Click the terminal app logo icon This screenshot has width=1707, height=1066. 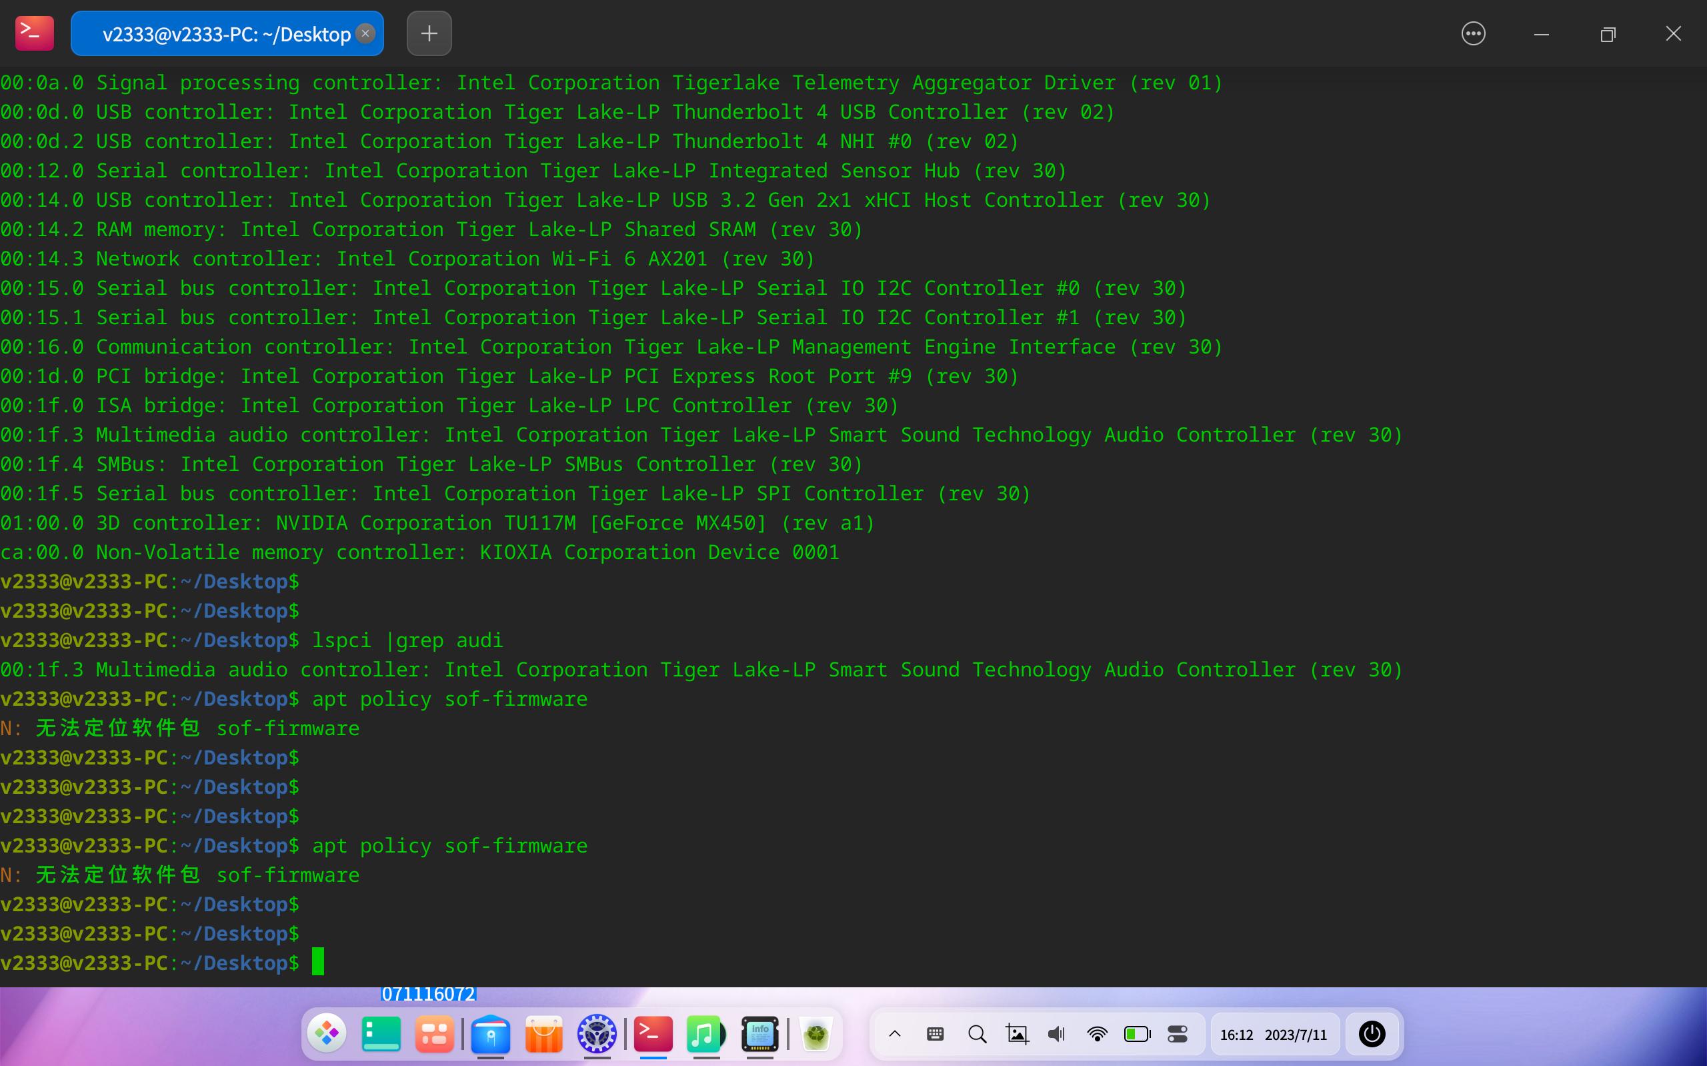click(x=35, y=33)
